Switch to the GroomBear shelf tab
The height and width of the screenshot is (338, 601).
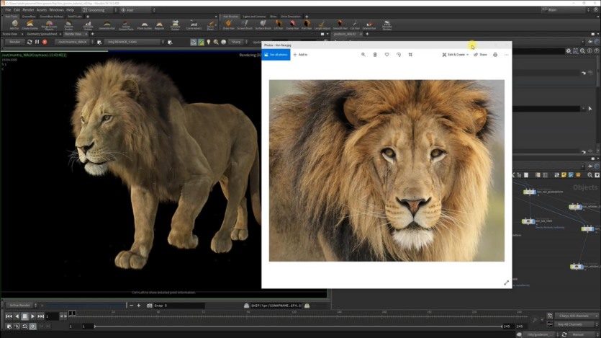pos(29,17)
